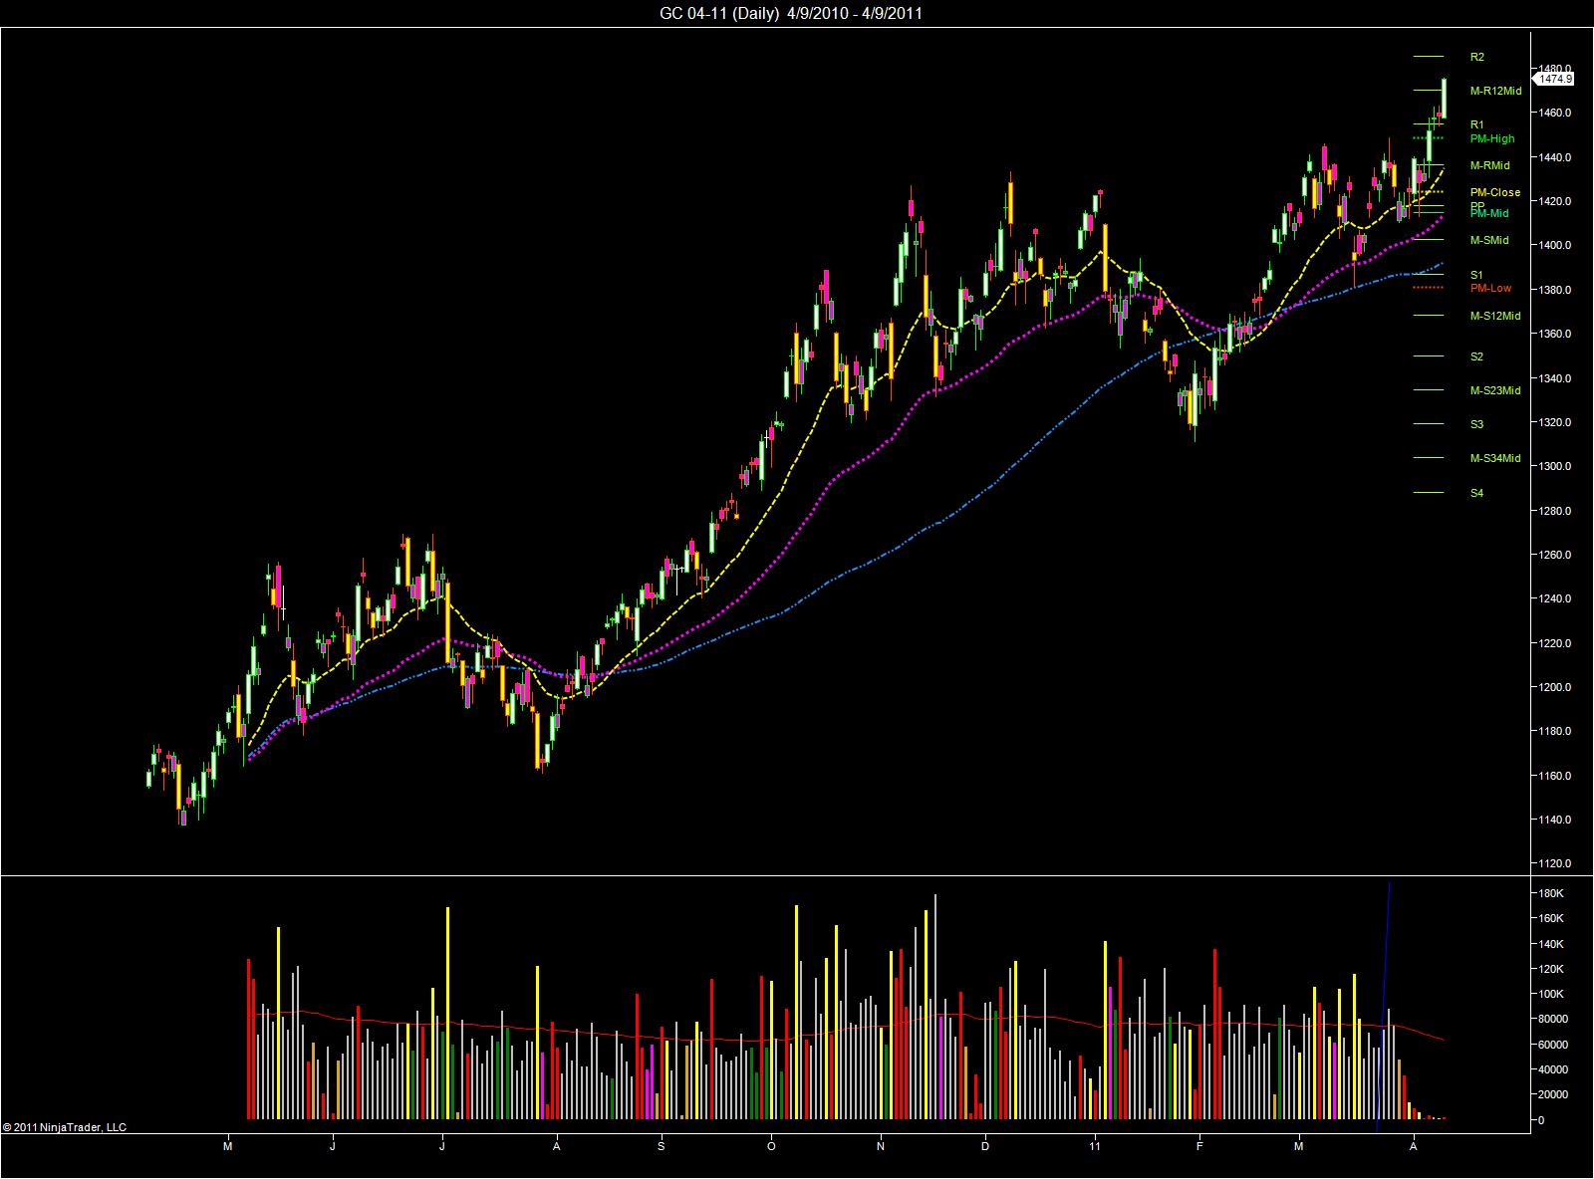Screen dimensions: 1594x1179
Task: Select 80000 on the volume axis
Action: (1553, 1019)
